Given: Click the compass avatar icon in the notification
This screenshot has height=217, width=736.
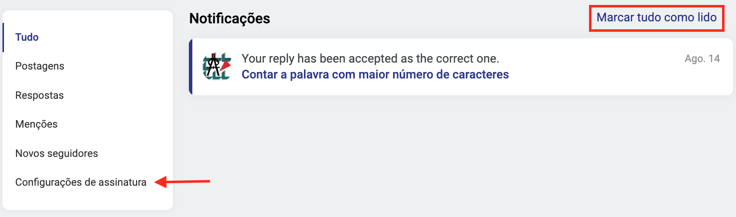Looking at the screenshot, I should point(217,67).
